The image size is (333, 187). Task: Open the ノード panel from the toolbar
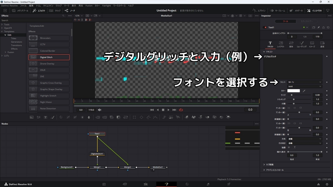point(69,11)
